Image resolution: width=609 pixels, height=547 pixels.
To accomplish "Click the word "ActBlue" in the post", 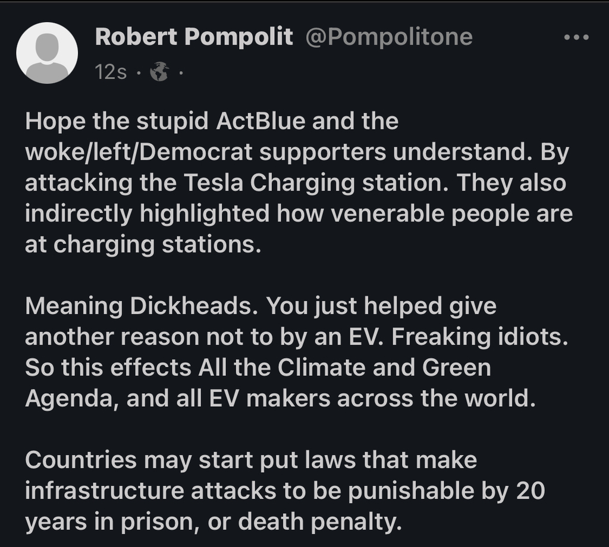I will pos(260,121).
